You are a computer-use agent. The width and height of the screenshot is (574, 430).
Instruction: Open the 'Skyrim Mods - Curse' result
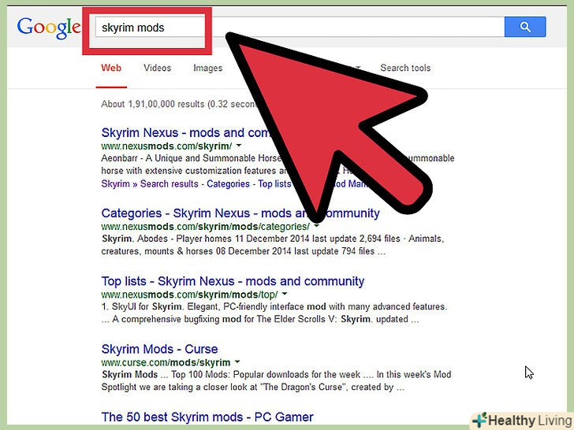coord(159,349)
